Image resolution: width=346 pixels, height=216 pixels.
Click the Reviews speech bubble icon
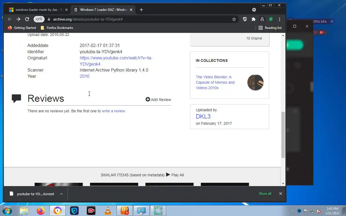(x=16, y=99)
